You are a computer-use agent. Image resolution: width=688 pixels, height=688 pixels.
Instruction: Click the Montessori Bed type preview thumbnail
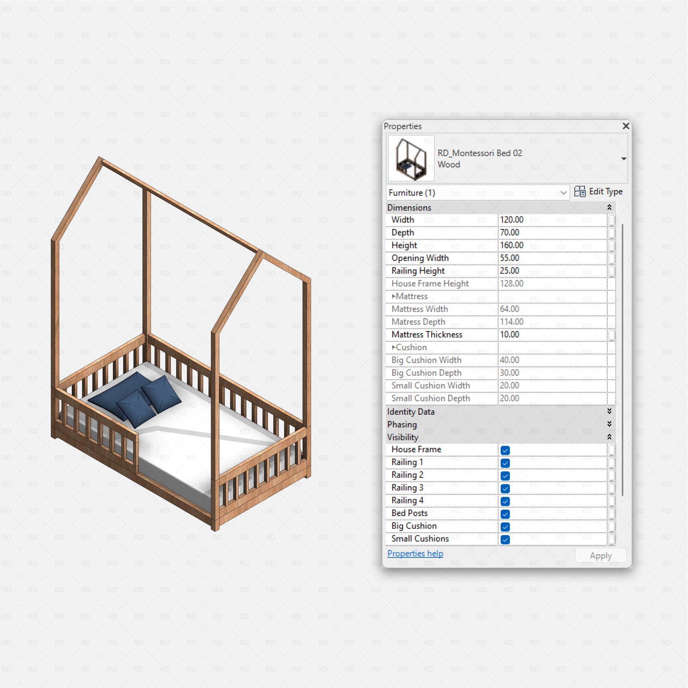[411, 158]
